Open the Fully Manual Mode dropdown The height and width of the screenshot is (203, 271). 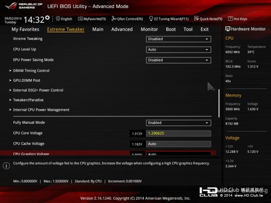178,123
